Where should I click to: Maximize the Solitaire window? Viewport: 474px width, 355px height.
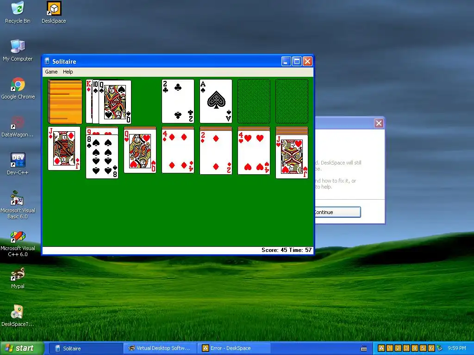pos(297,61)
